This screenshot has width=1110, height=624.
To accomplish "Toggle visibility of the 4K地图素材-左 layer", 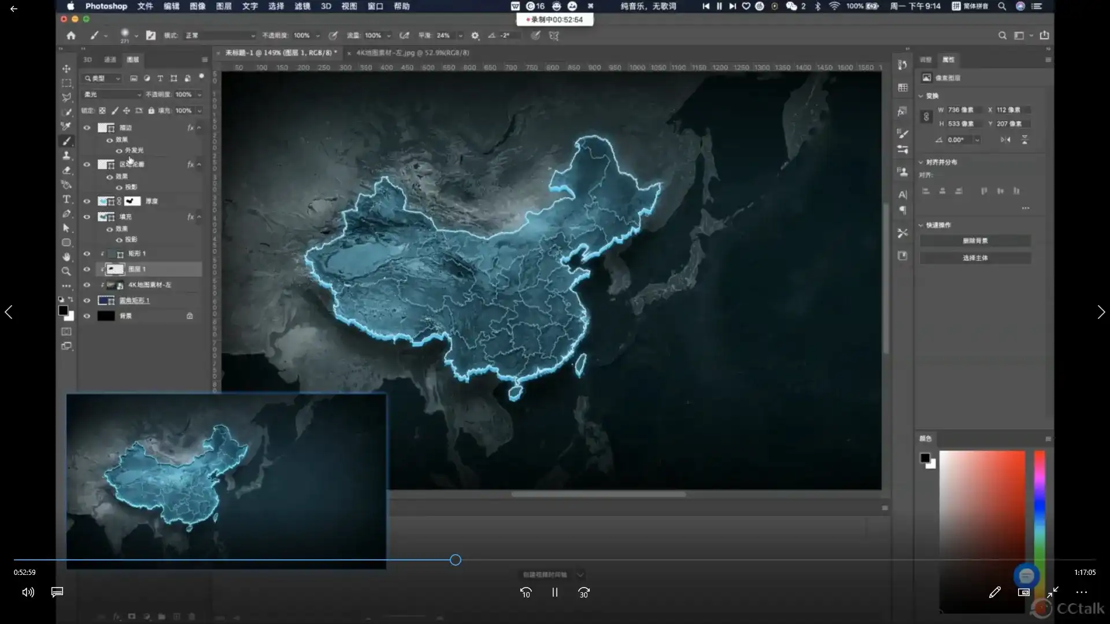I will [x=87, y=285].
